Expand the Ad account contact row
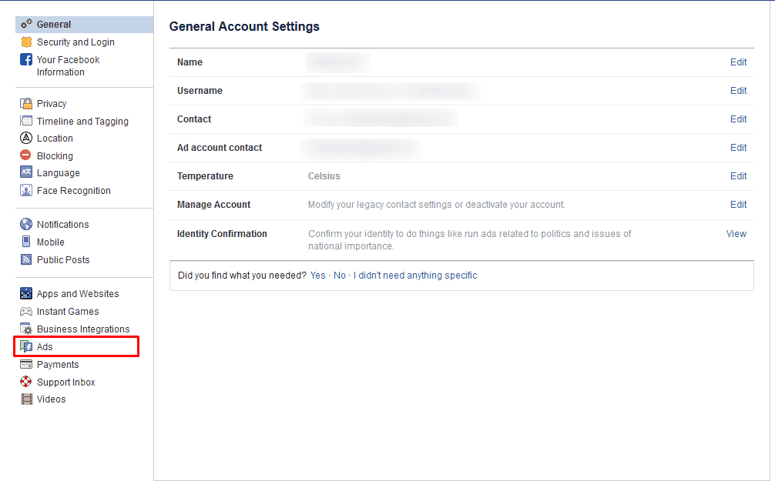The height and width of the screenshot is (481, 775). [738, 148]
